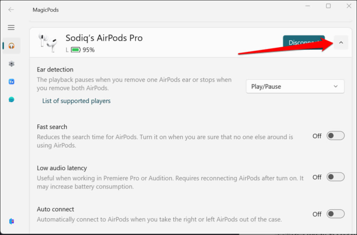Open the settings gear sidebar icon

(12, 64)
